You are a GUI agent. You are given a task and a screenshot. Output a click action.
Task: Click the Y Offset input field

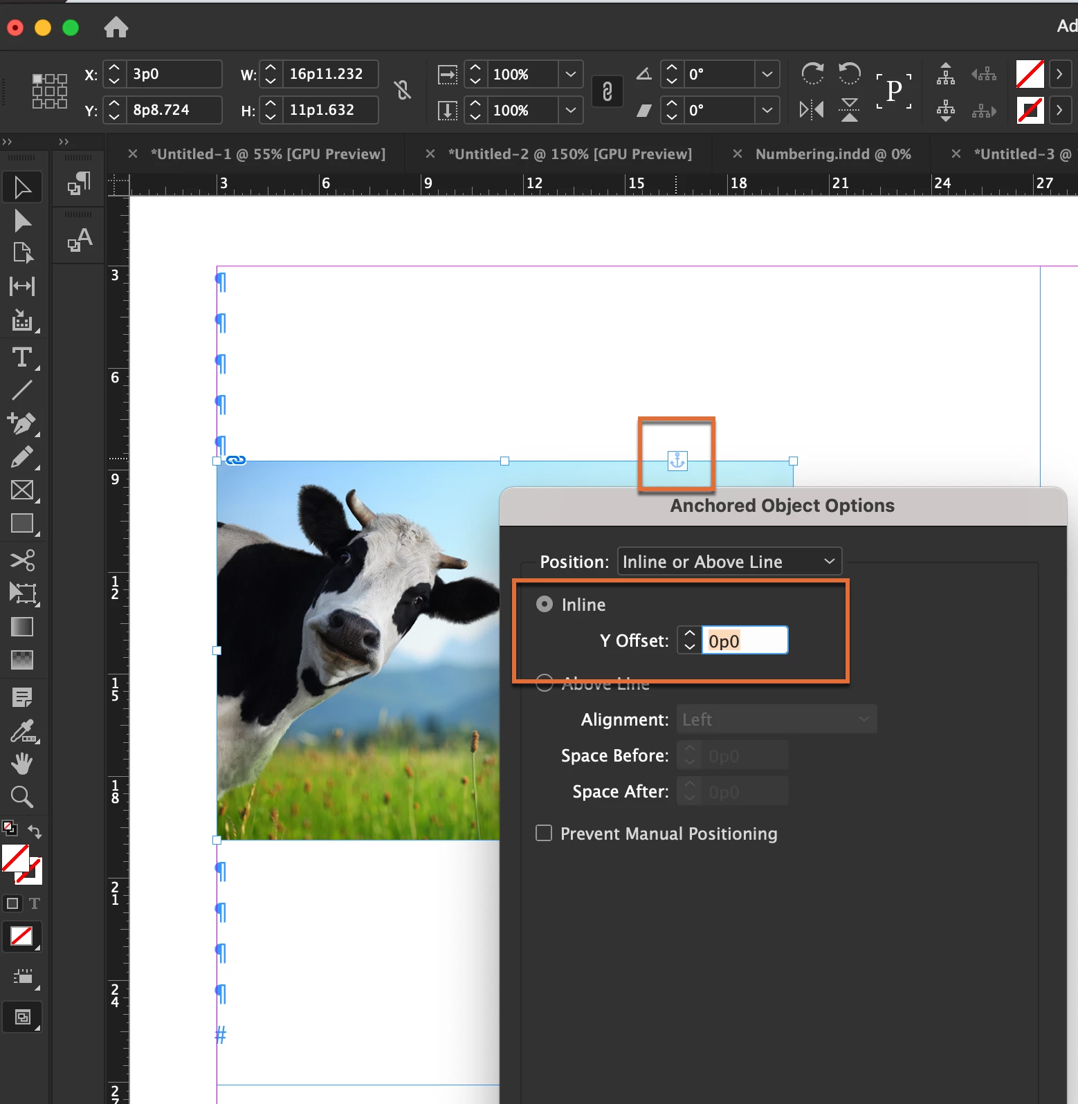coord(745,641)
